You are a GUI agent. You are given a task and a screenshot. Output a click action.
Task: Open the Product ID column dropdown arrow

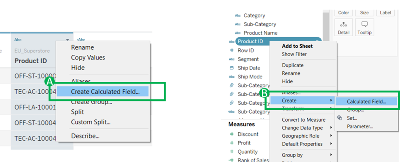click(67, 40)
